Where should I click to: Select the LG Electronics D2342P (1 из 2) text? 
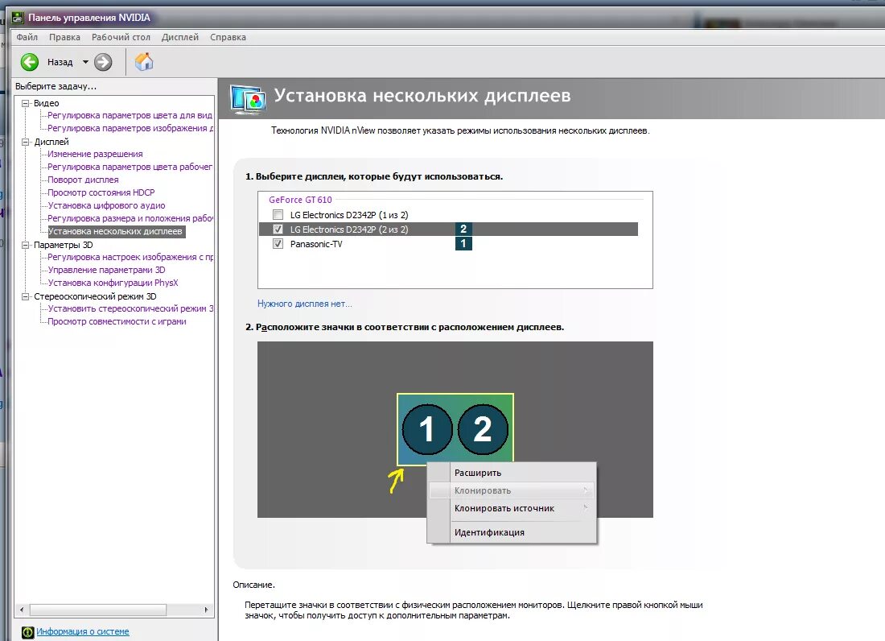point(349,215)
